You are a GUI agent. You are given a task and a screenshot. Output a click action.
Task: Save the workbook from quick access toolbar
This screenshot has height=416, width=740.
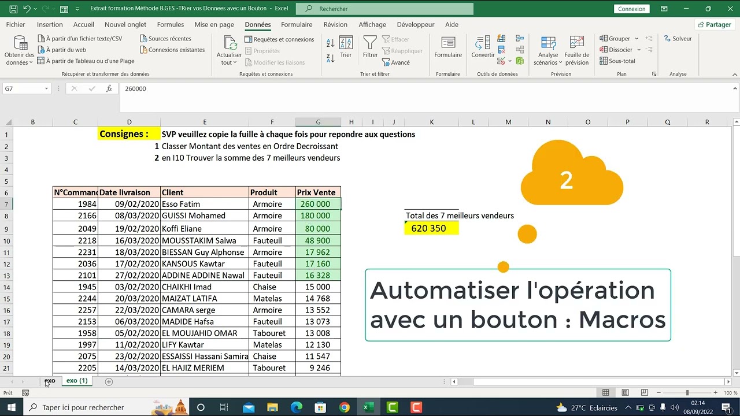tap(12, 9)
